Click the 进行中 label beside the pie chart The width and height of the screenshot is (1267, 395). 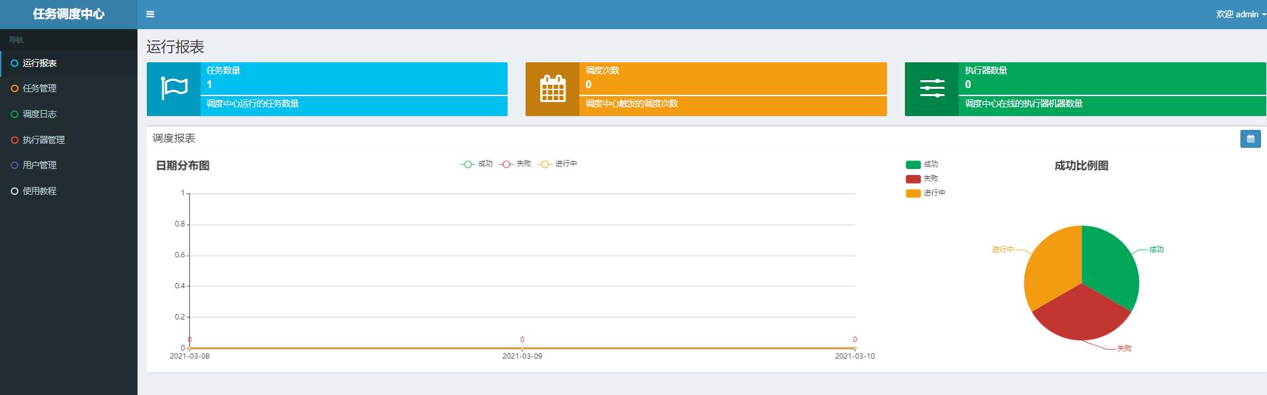pyautogui.click(x=1003, y=250)
